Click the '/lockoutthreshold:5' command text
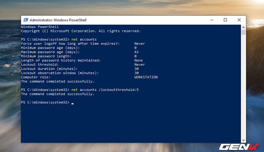 point(119,90)
